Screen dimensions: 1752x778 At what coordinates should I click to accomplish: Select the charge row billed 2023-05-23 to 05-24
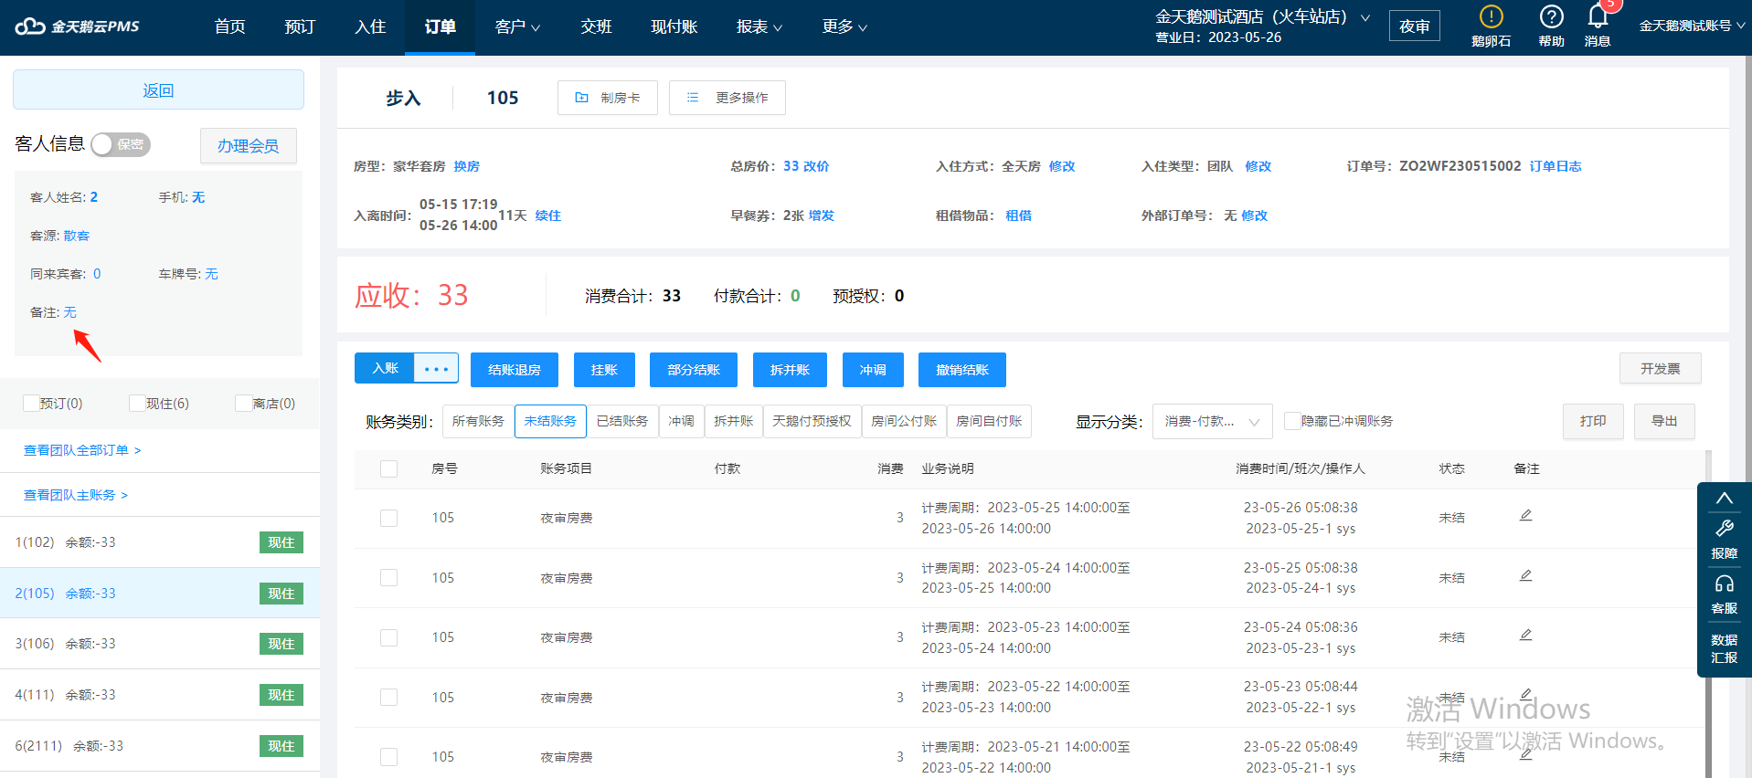[x=388, y=637]
